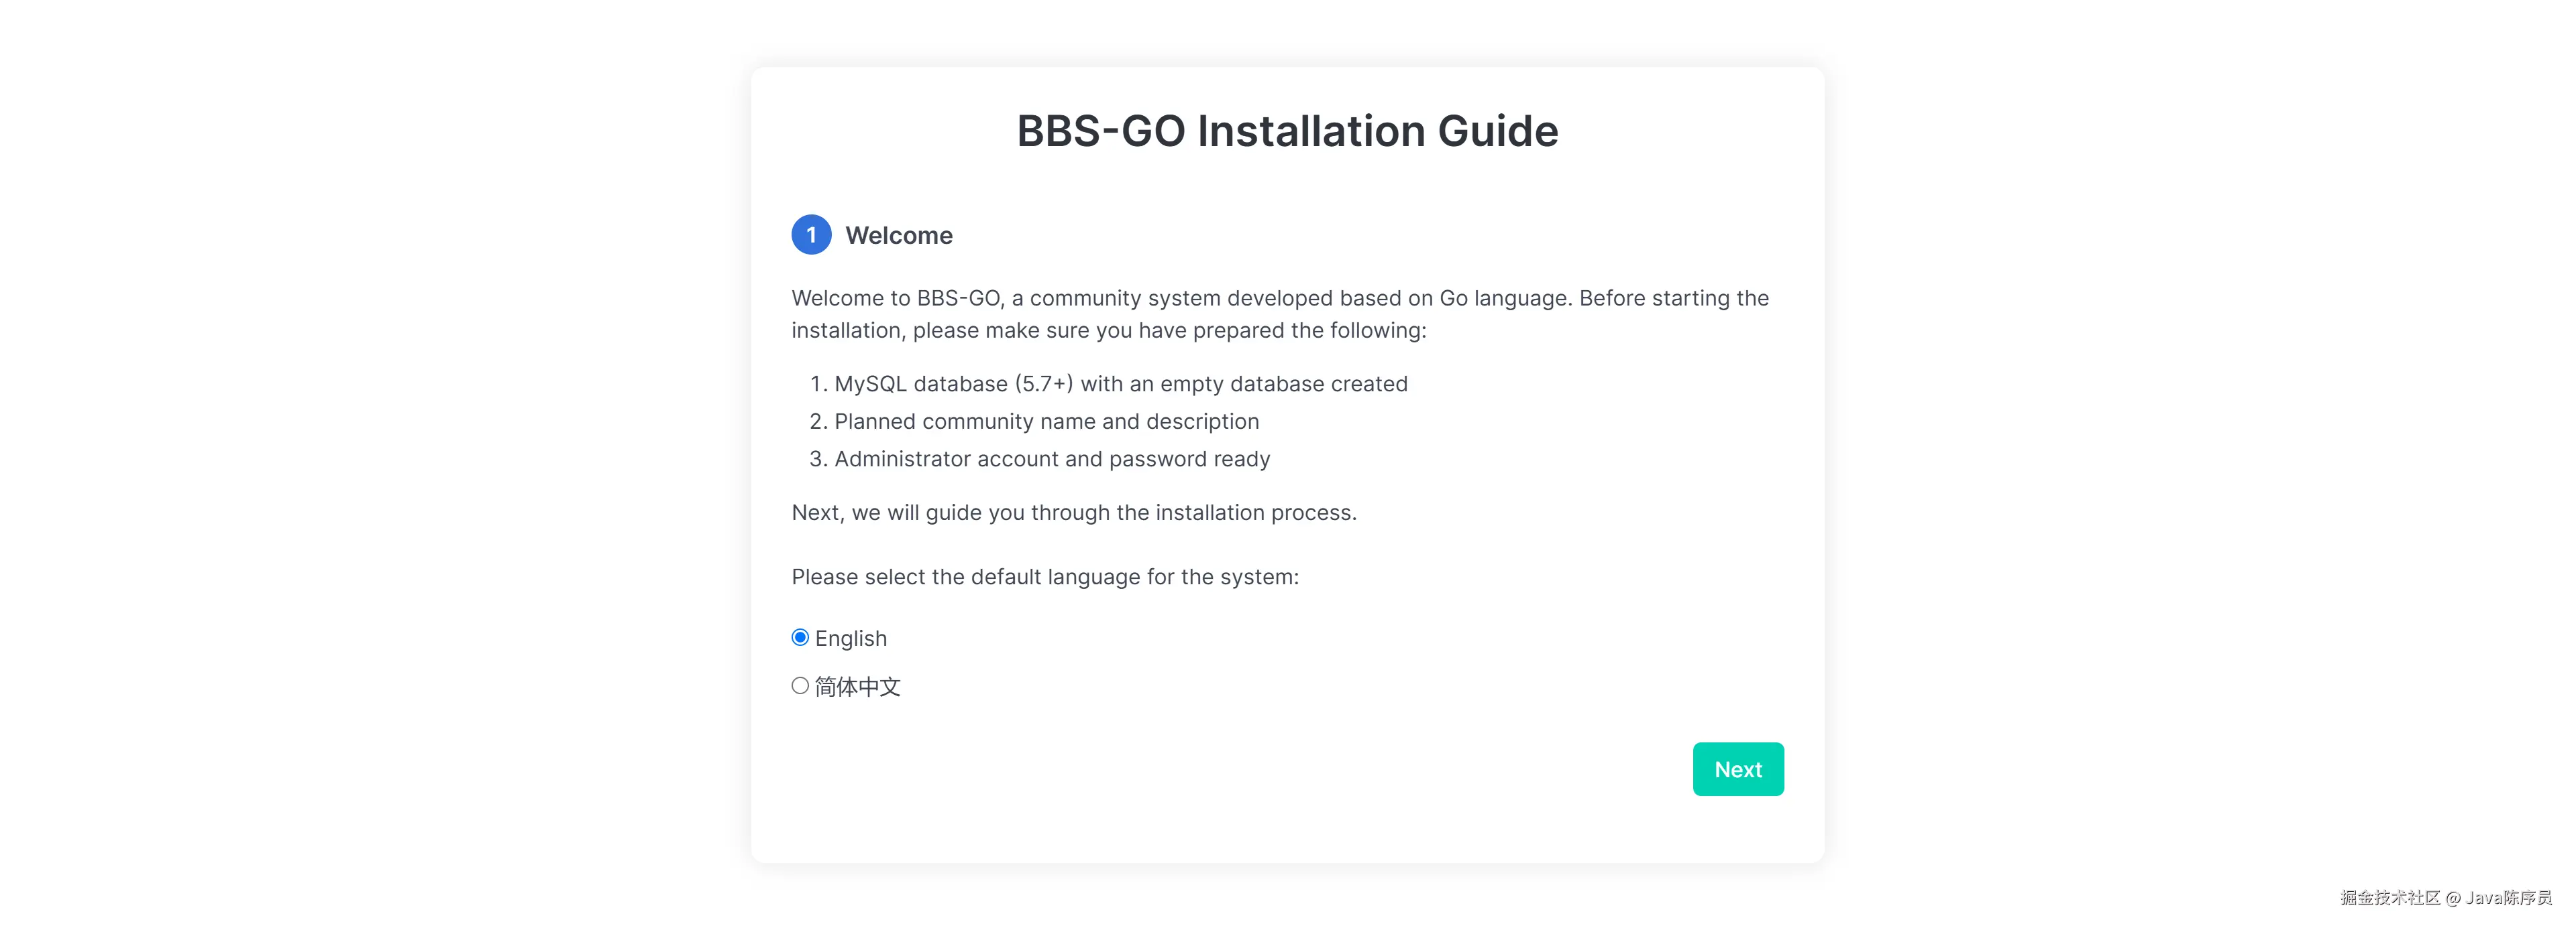Click the 'Please select the default language' prompt
2576x930 pixels.
[1045, 576]
